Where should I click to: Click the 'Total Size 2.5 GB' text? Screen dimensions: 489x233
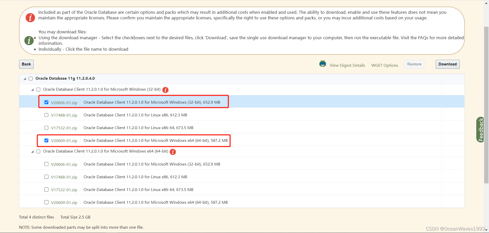point(75,217)
